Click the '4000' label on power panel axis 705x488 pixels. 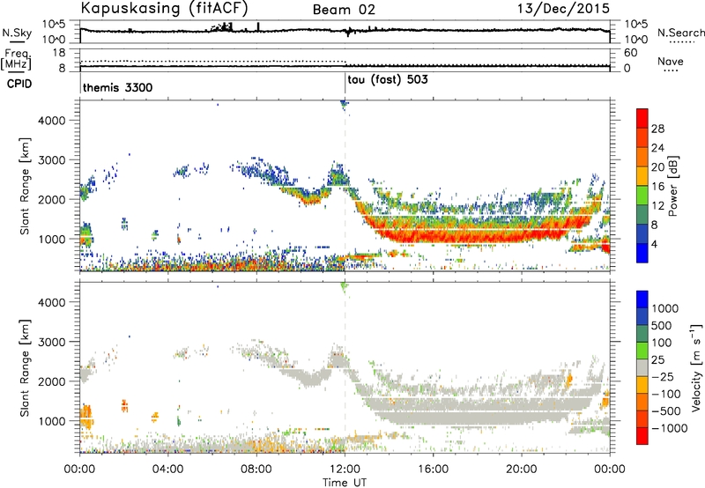(52, 121)
